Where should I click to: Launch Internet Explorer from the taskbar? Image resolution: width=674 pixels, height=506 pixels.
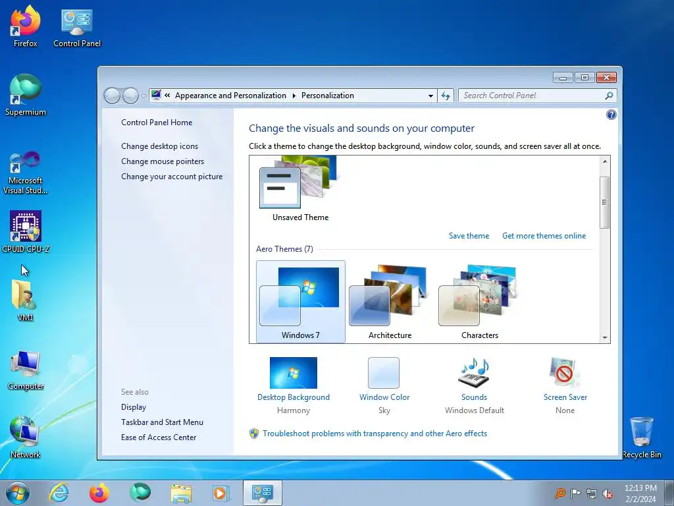pyautogui.click(x=59, y=493)
